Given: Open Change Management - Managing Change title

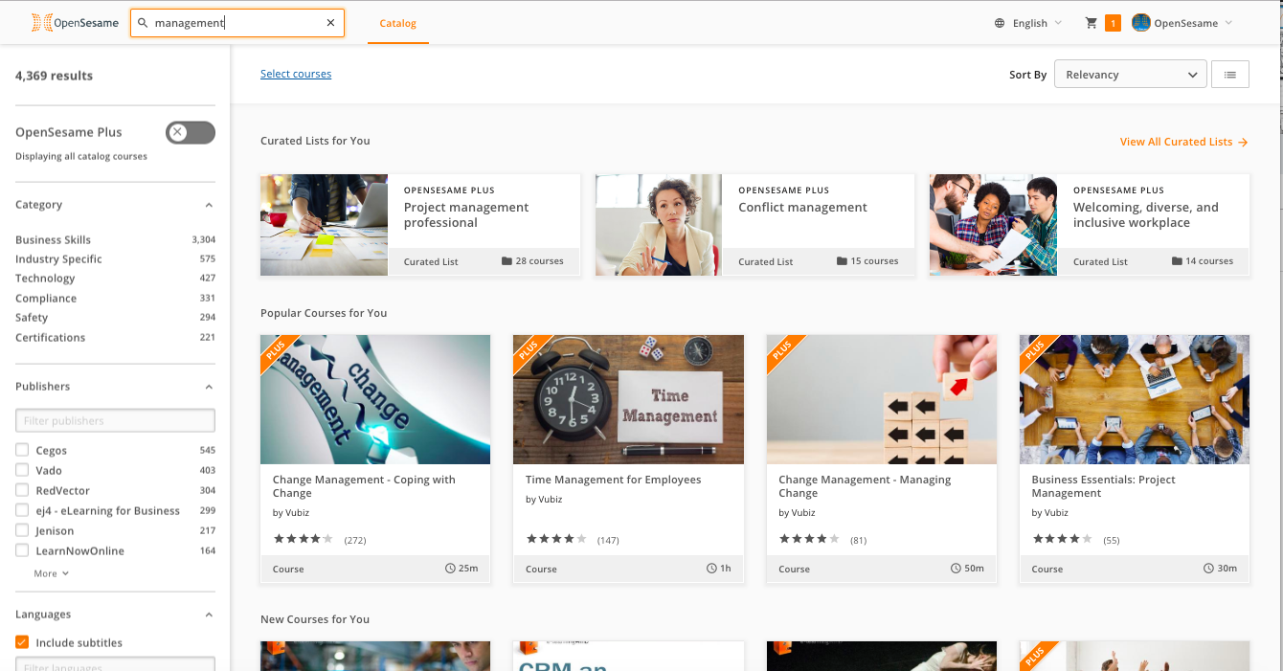Looking at the screenshot, I should click(x=865, y=486).
